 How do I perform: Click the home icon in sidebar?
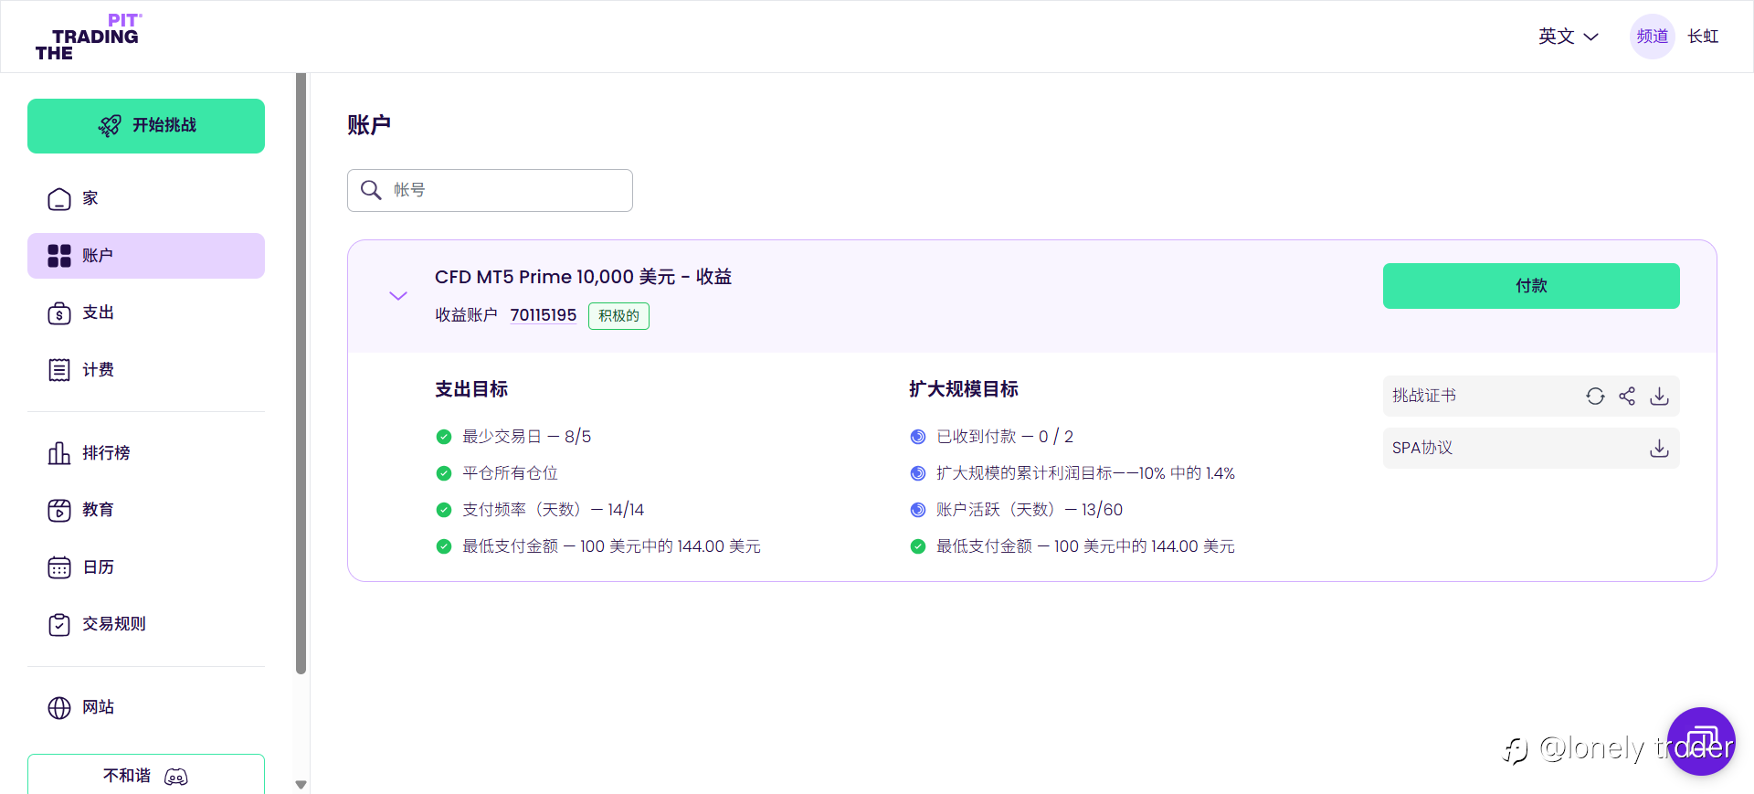click(59, 199)
